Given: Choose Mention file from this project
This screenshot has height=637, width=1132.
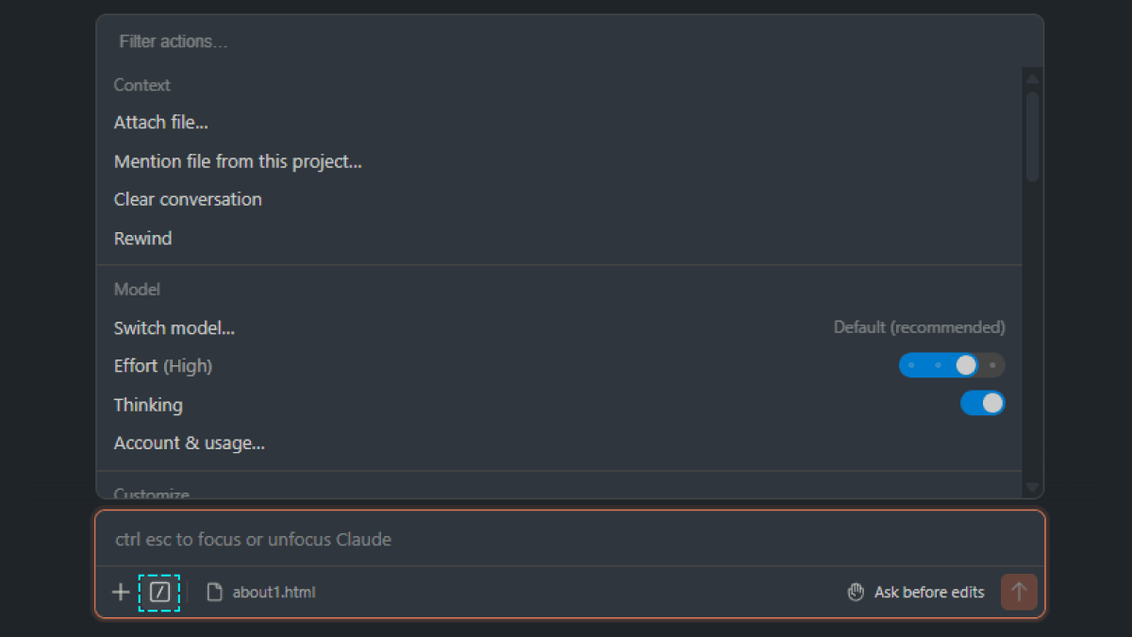Looking at the screenshot, I should click(x=238, y=161).
